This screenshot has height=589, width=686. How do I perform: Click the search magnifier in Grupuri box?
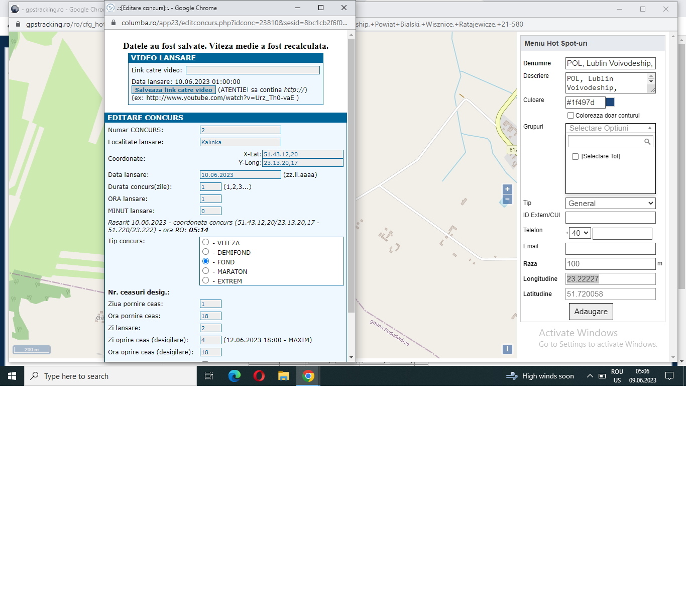647,142
